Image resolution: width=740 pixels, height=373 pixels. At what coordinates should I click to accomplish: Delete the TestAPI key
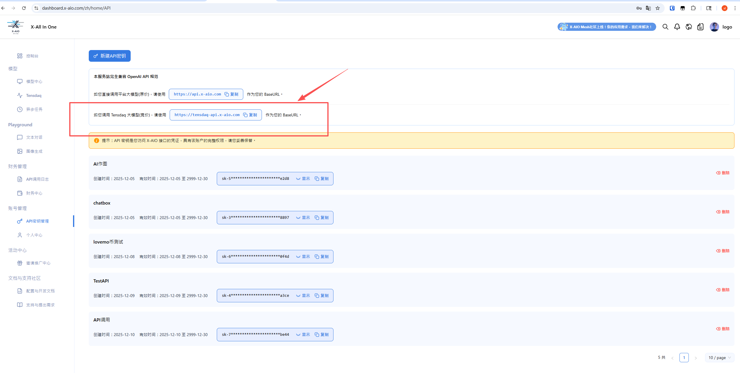(x=723, y=290)
